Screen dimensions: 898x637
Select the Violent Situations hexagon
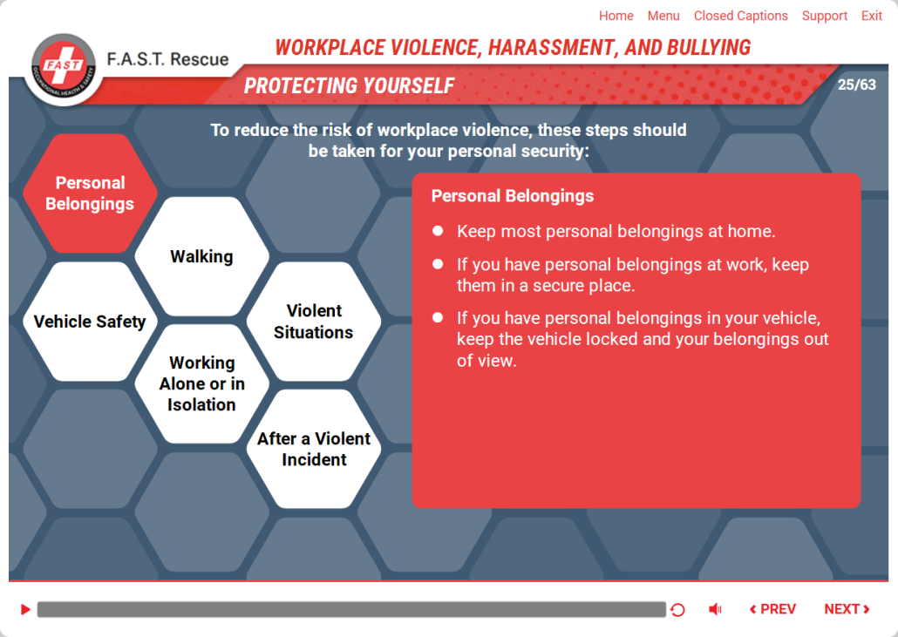click(314, 322)
